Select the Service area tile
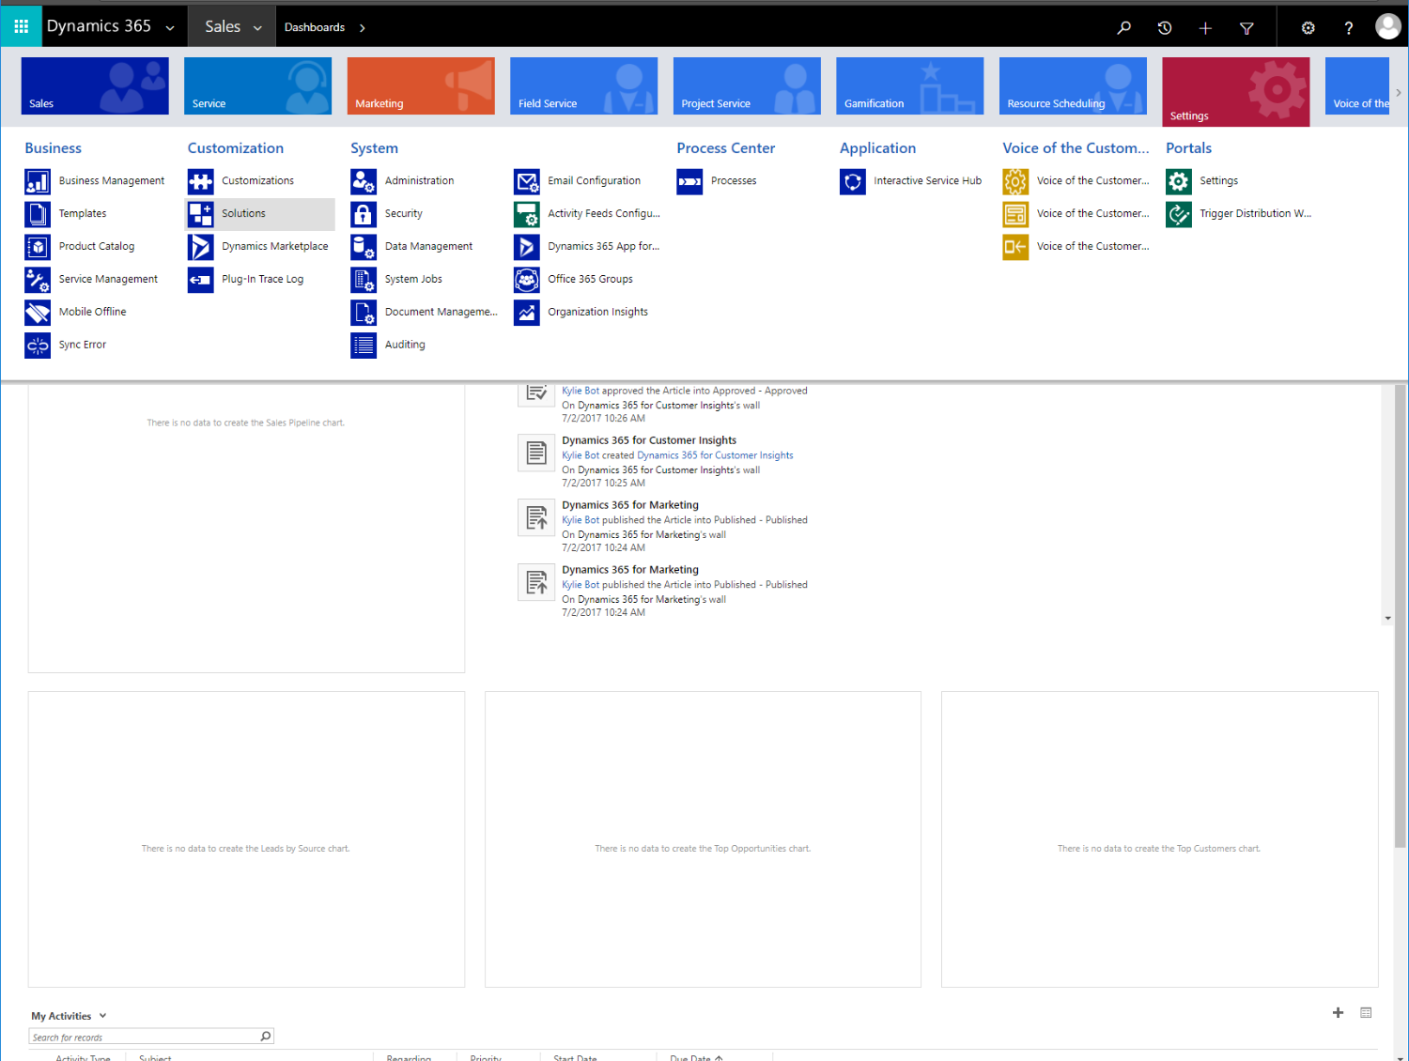This screenshot has height=1061, width=1409. [x=257, y=85]
